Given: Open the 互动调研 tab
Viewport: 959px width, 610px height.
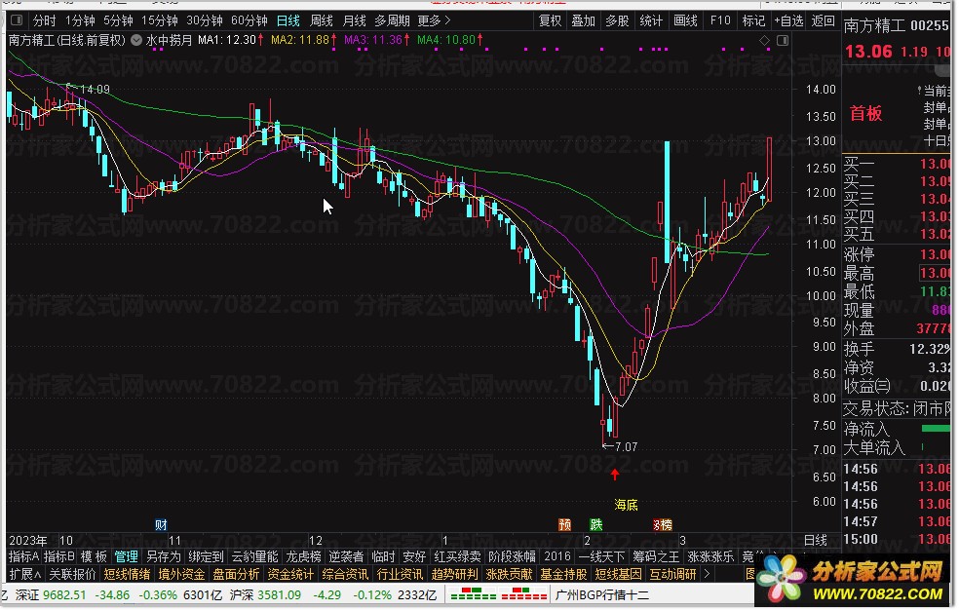Looking at the screenshot, I should click(x=672, y=575).
